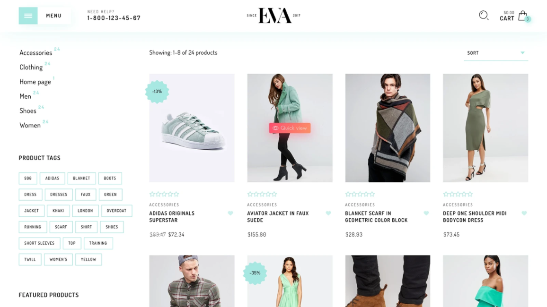The width and height of the screenshot is (547, 307).
Task: Filter by the SHORT SLEEVES tag
Action: (x=39, y=243)
